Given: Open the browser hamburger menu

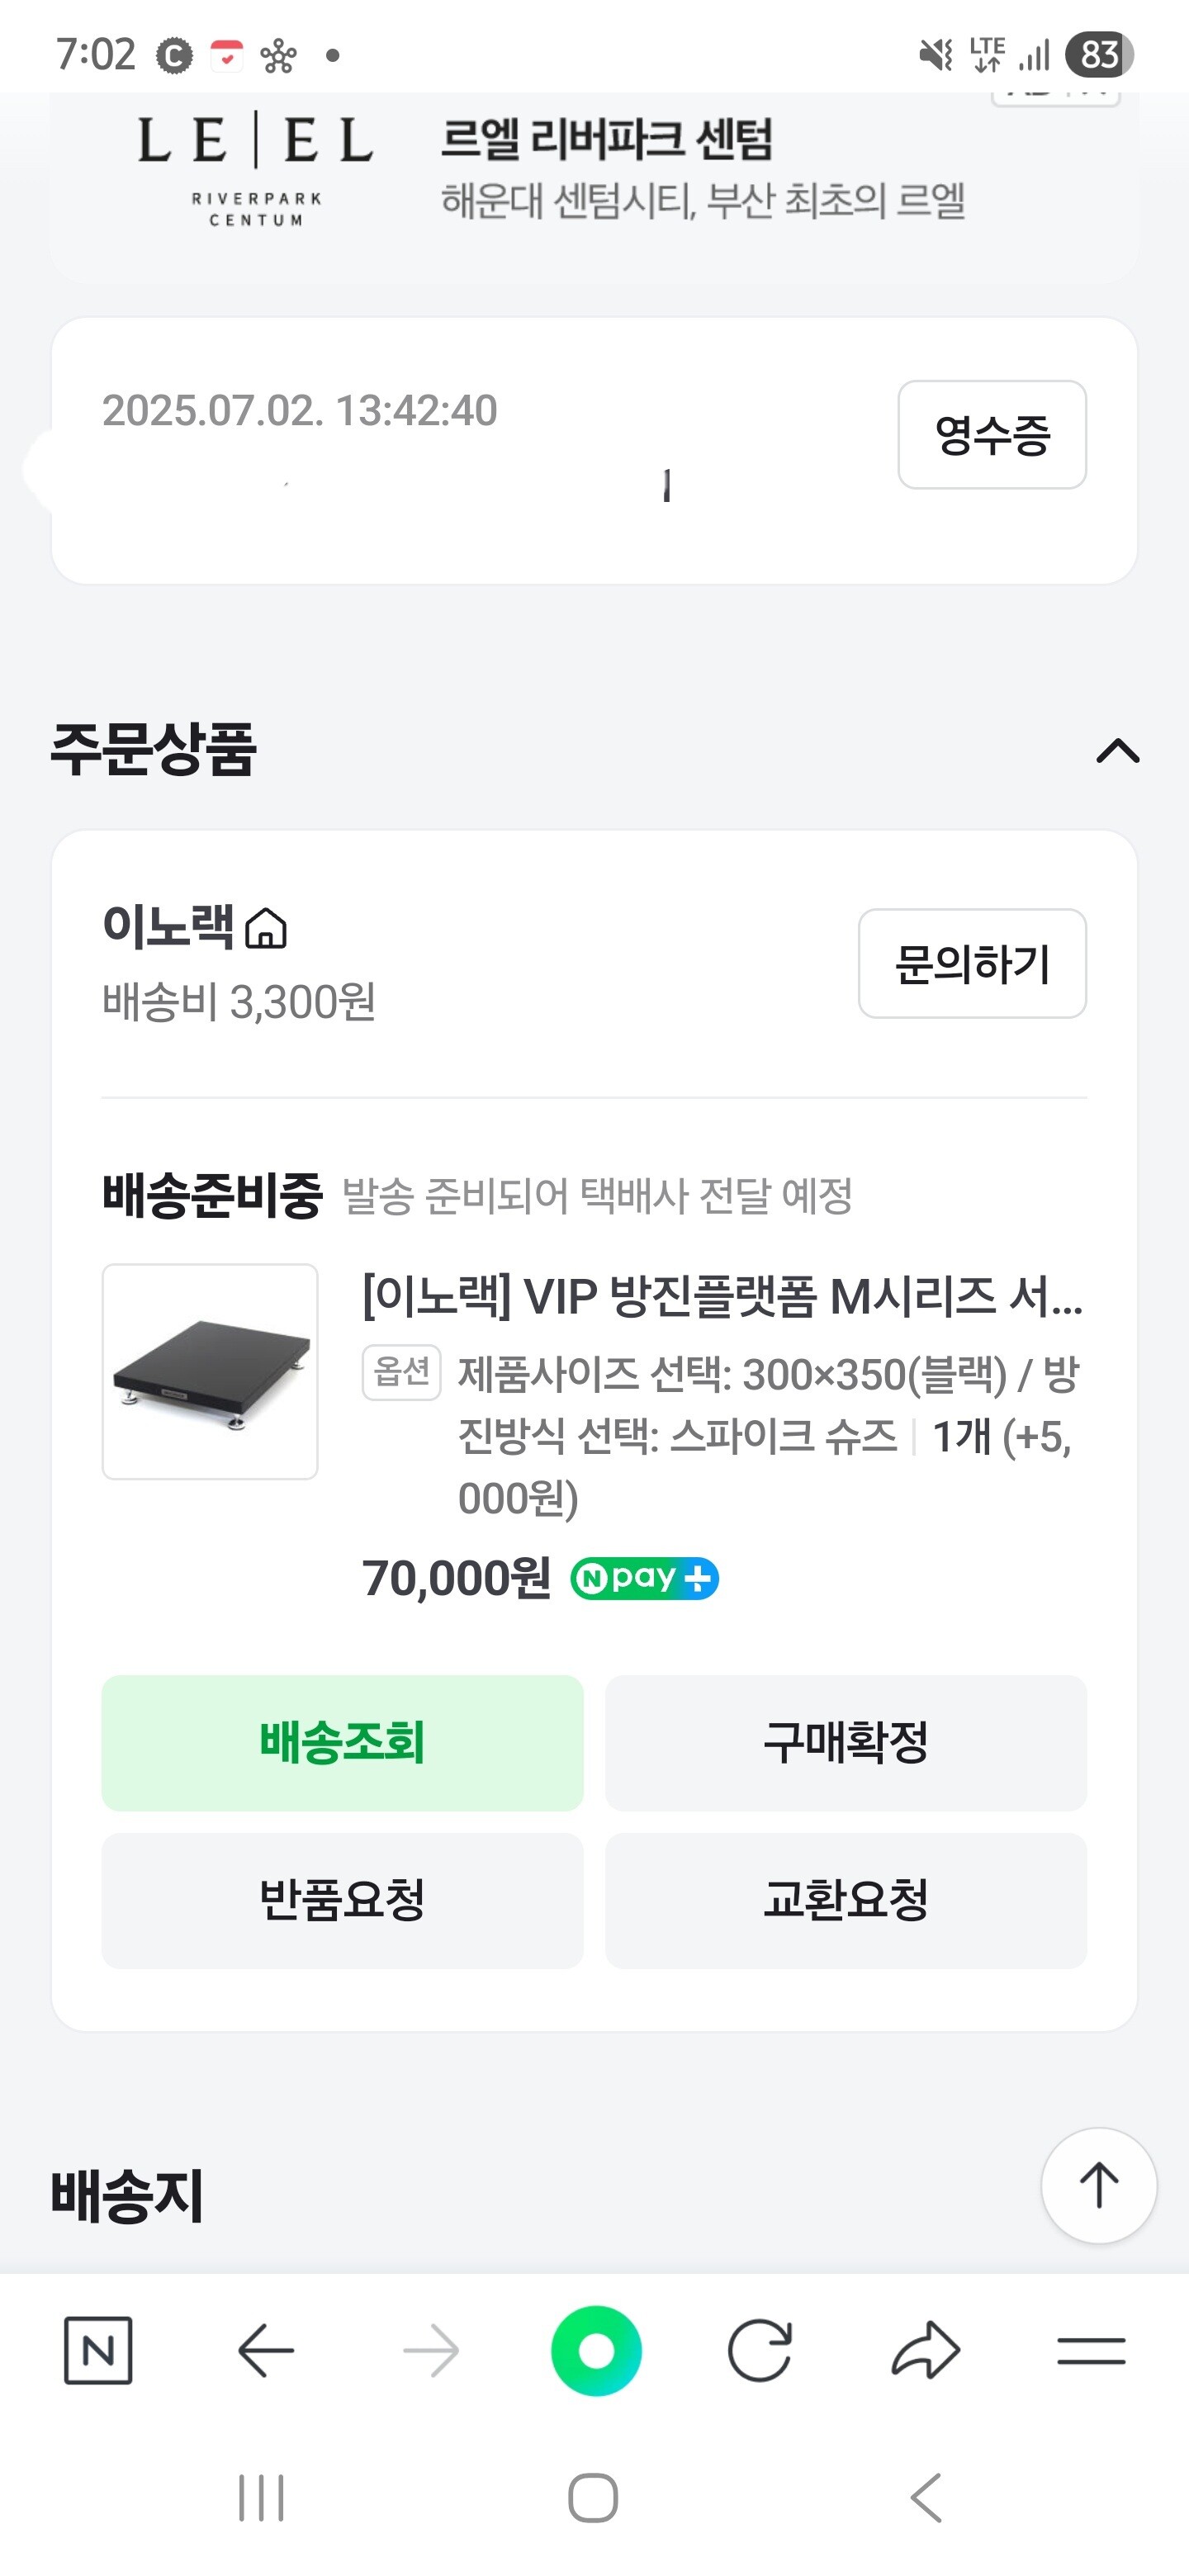Looking at the screenshot, I should (x=1091, y=2350).
